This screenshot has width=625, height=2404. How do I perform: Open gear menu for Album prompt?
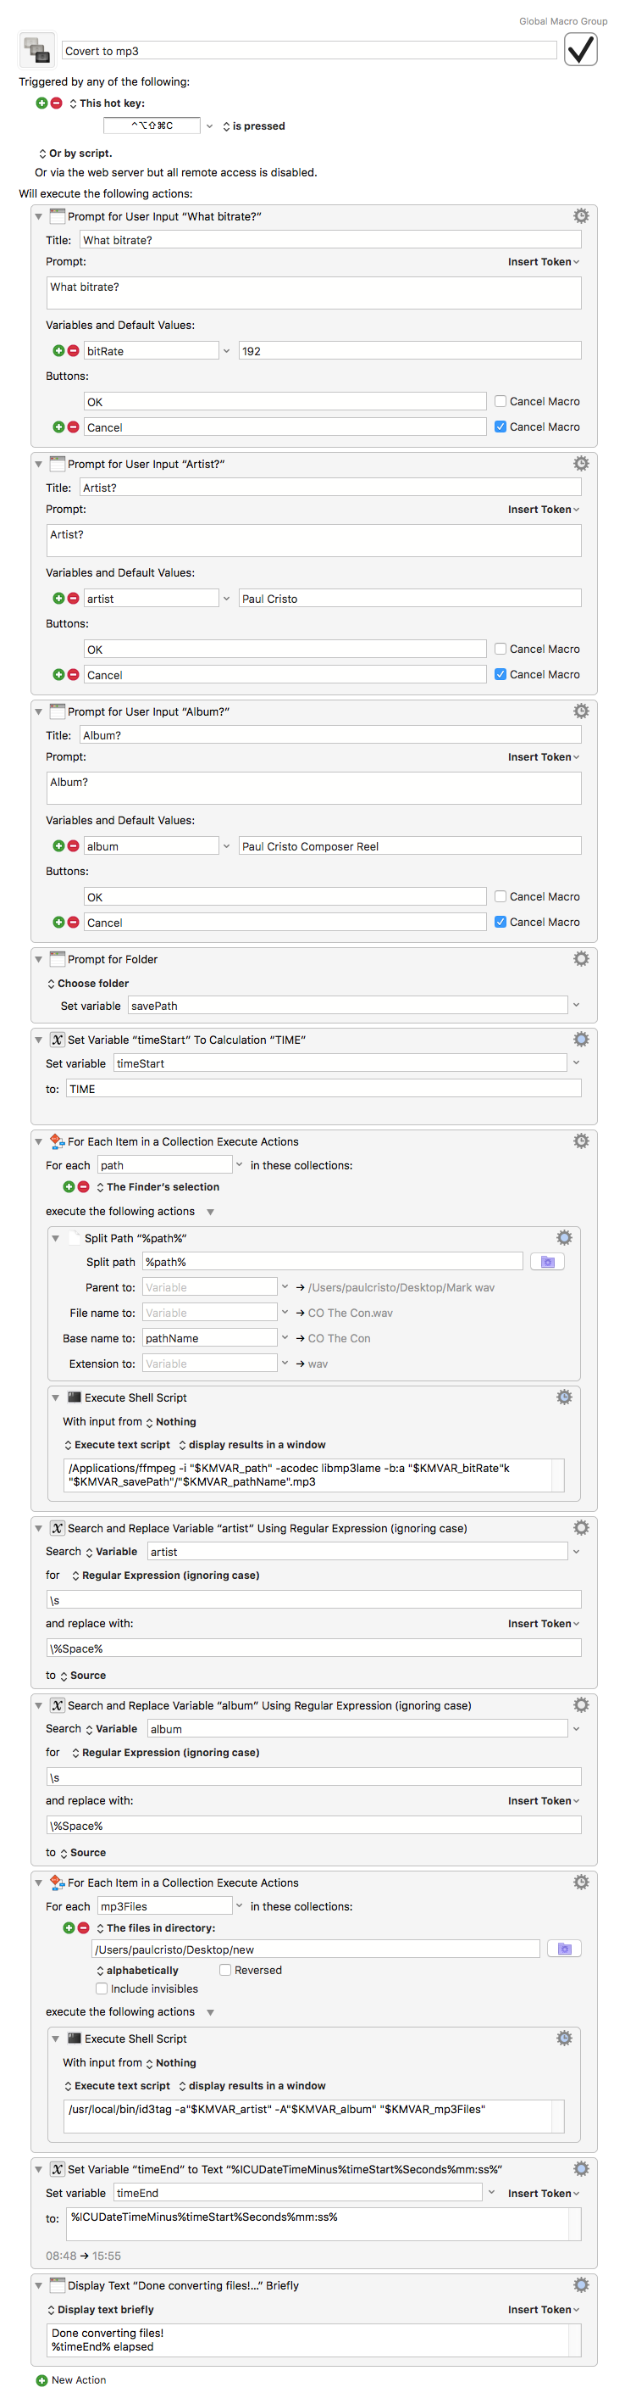[581, 711]
